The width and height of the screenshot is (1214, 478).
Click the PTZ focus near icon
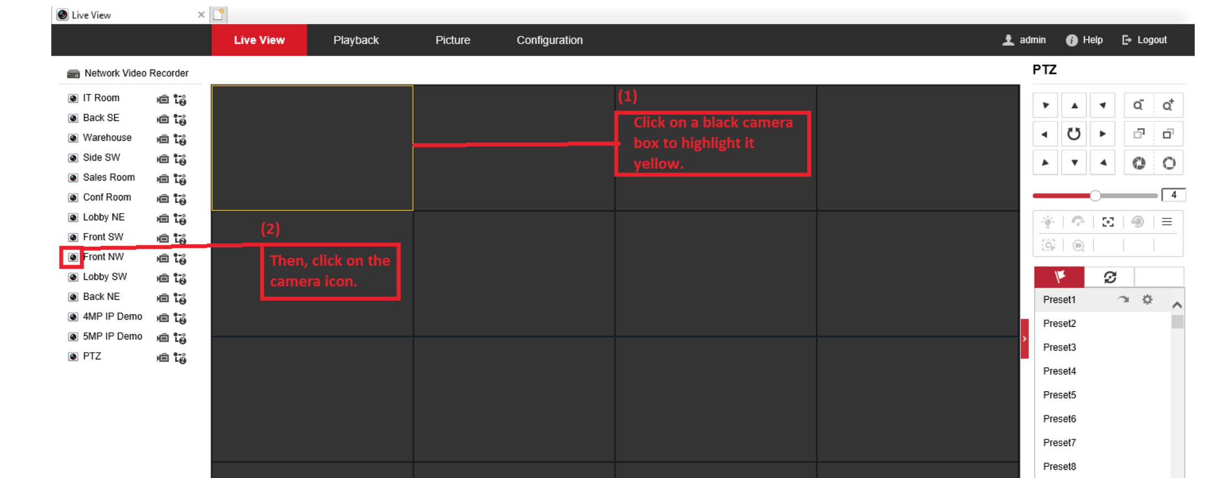(x=1138, y=134)
